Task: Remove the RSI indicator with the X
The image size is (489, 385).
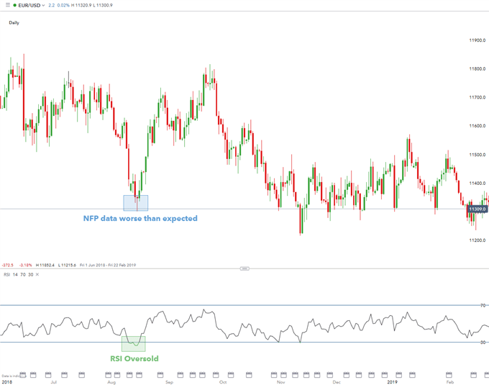Action: coord(38,274)
